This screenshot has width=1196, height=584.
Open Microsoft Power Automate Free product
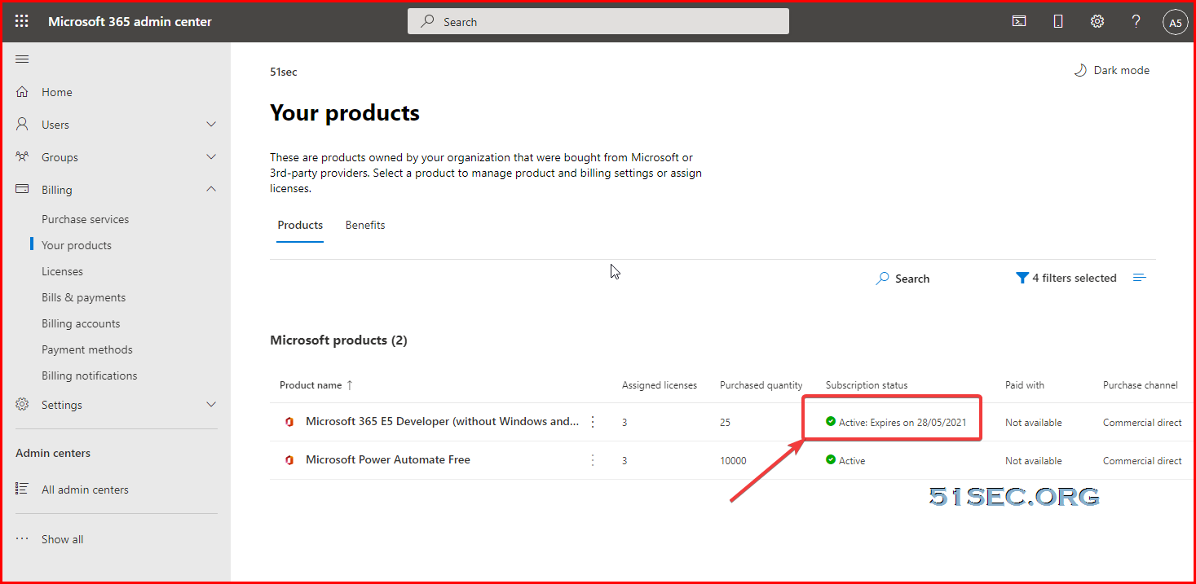388,459
